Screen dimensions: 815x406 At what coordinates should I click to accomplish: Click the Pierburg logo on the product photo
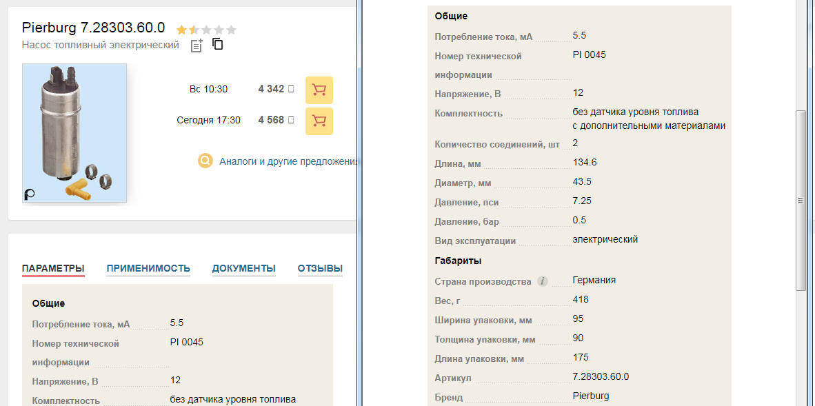tap(30, 194)
